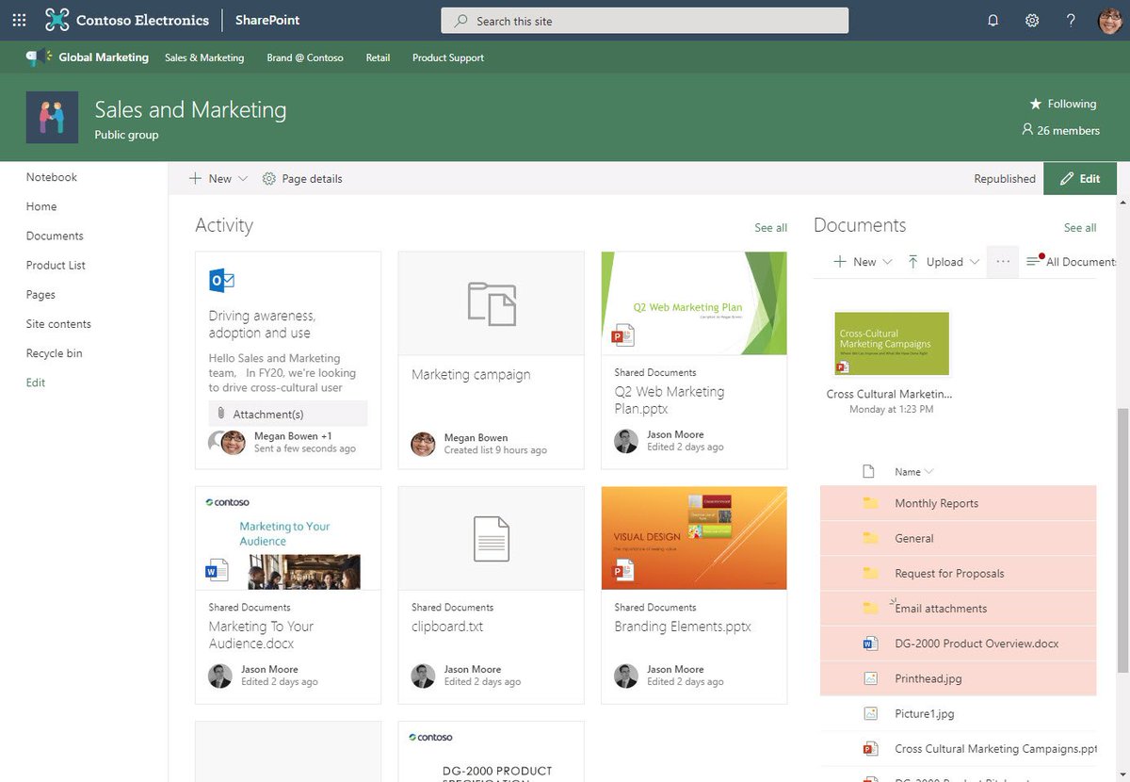Open the notifications bell
Image resolution: width=1130 pixels, height=782 pixels.
[x=993, y=20]
